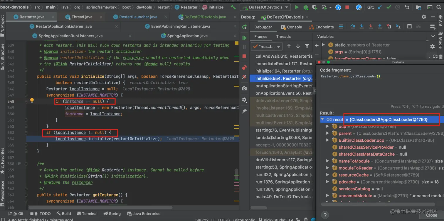Click Close button in Evaluate dialog

coord(431,215)
